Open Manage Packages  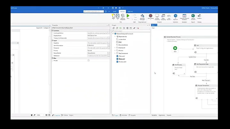tap(142, 17)
